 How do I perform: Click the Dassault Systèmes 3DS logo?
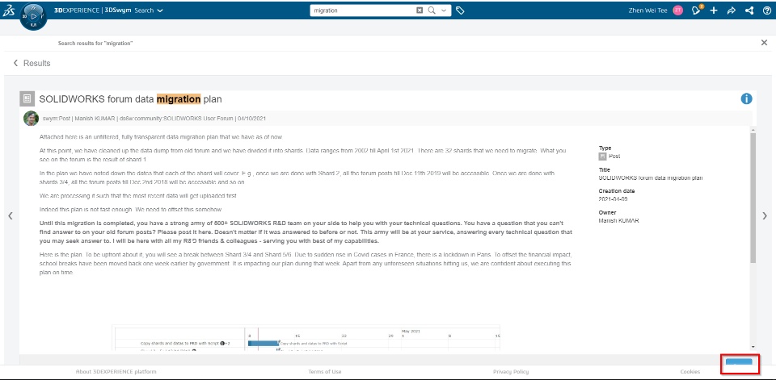9,10
